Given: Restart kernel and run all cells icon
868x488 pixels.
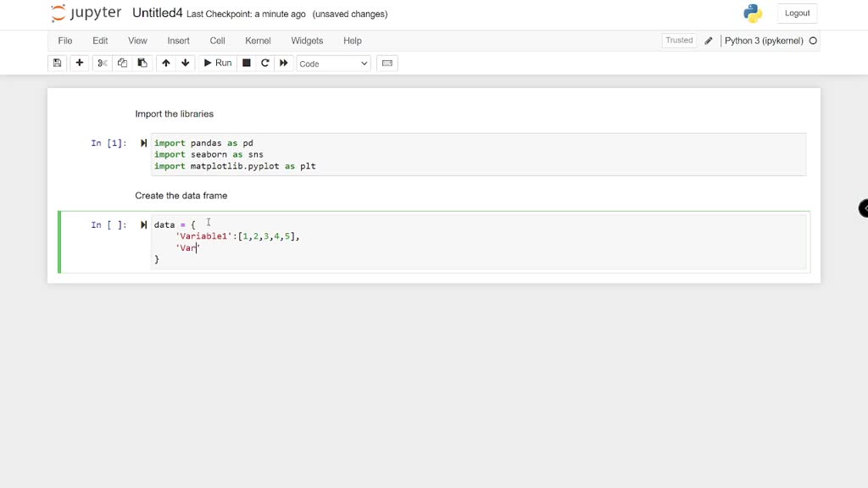Looking at the screenshot, I should tap(283, 63).
